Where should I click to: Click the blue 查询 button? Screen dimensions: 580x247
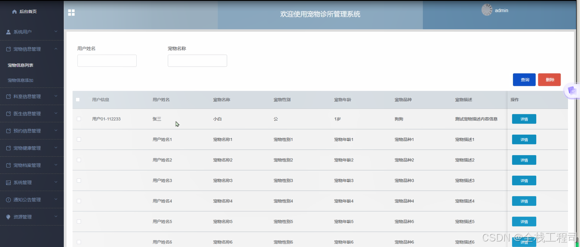click(x=524, y=80)
